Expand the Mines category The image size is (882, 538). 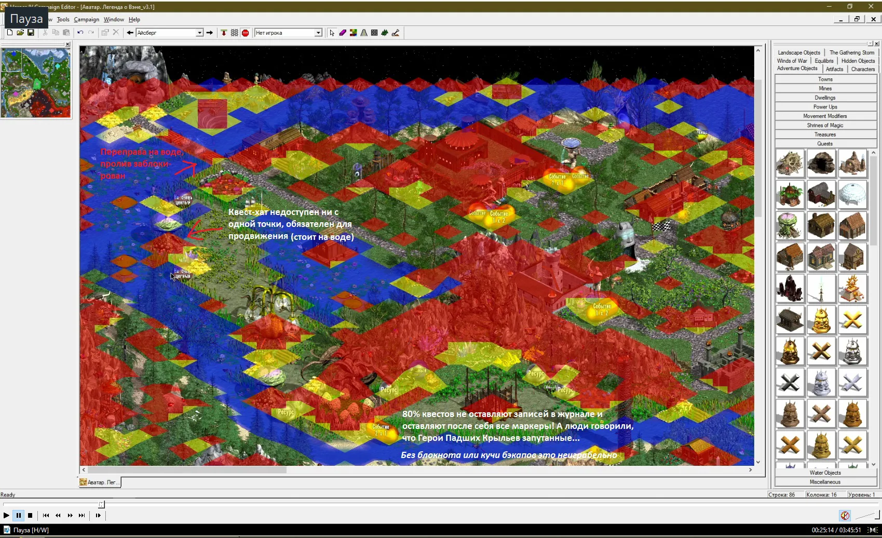tap(825, 89)
